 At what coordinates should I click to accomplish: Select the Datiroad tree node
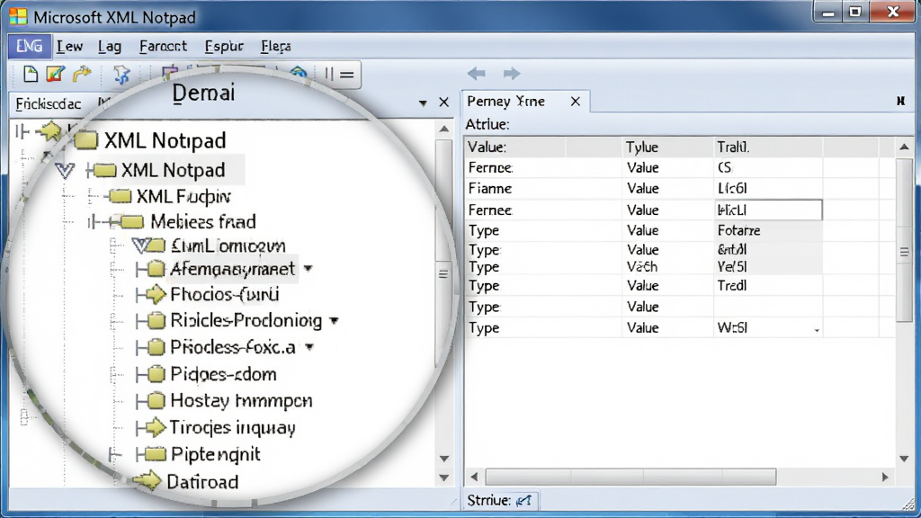202,482
